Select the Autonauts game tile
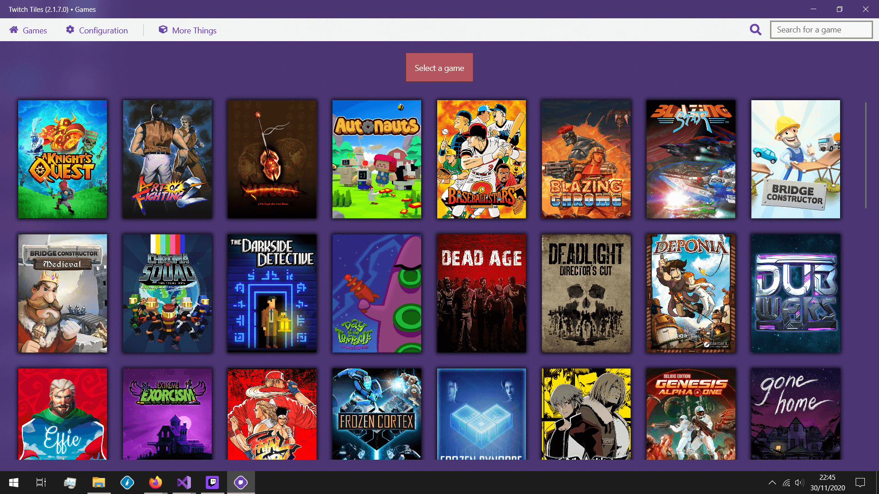 (x=376, y=159)
